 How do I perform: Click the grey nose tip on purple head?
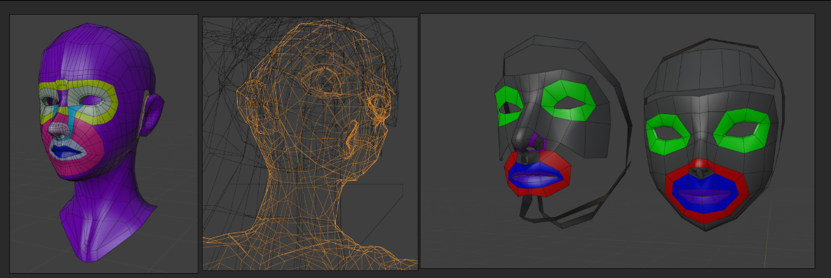click(x=58, y=130)
